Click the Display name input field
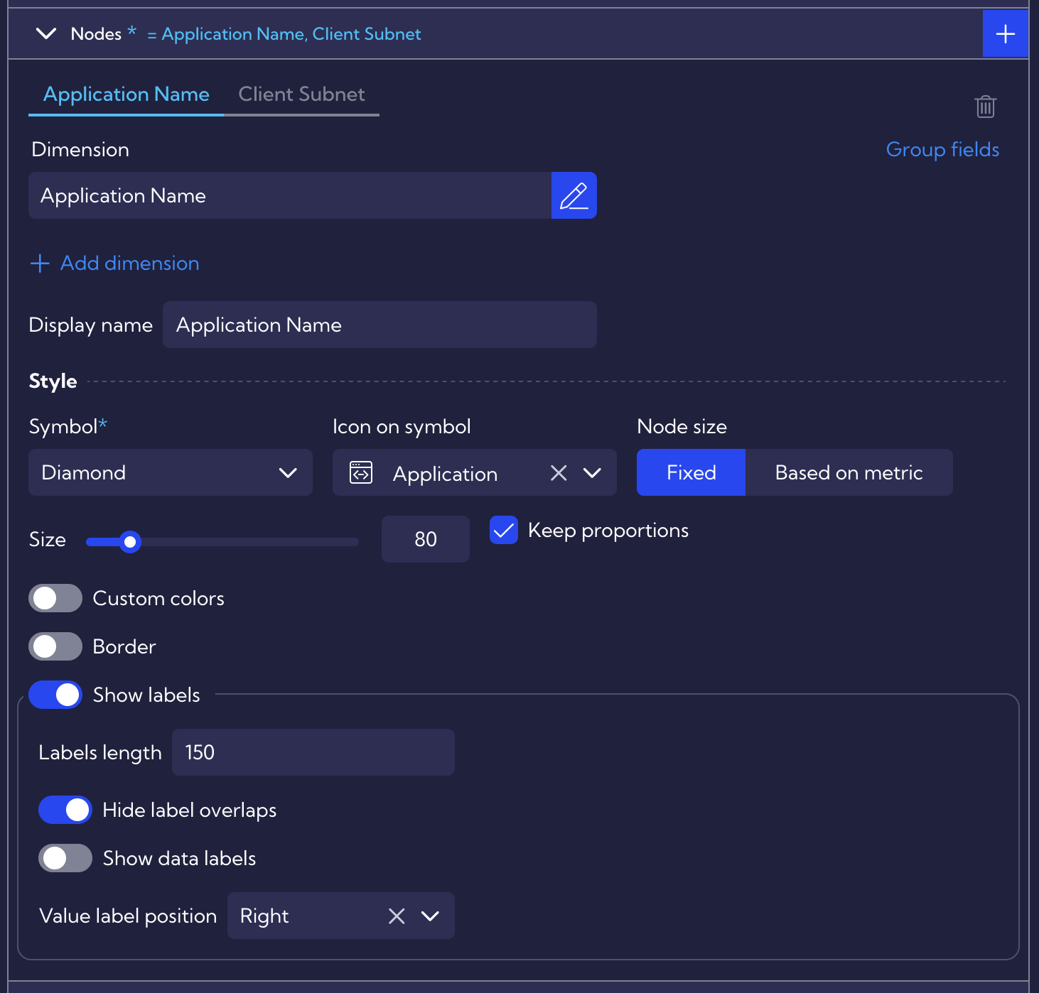This screenshot has width=1039, height=993. [379, 325]
